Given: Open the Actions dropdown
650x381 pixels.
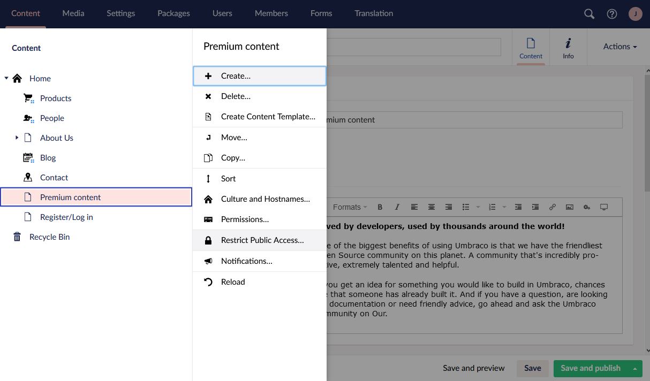Looking at the screenshot, I should point(619,47).
